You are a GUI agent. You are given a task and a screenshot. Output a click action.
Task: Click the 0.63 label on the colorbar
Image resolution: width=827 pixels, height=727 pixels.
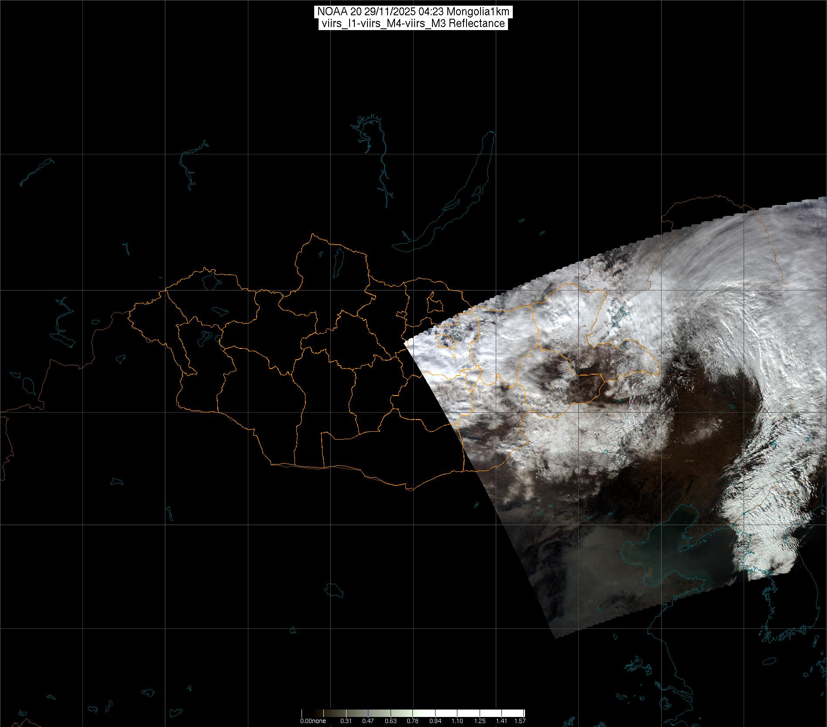[x=391, y=721]
